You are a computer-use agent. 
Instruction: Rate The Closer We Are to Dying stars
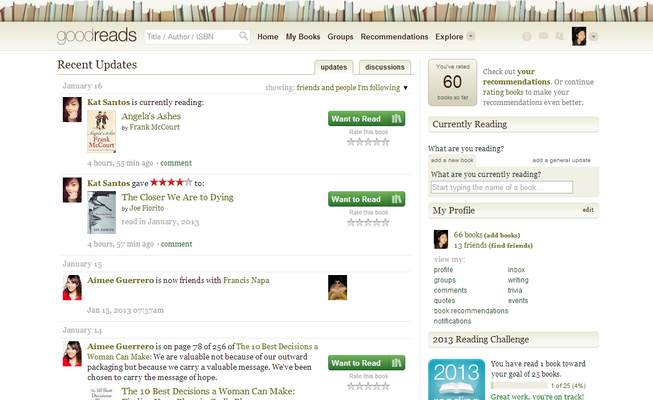pos(369,223)
